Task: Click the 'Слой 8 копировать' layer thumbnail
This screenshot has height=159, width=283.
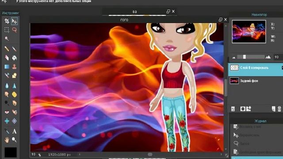Action: coord(234,68)
